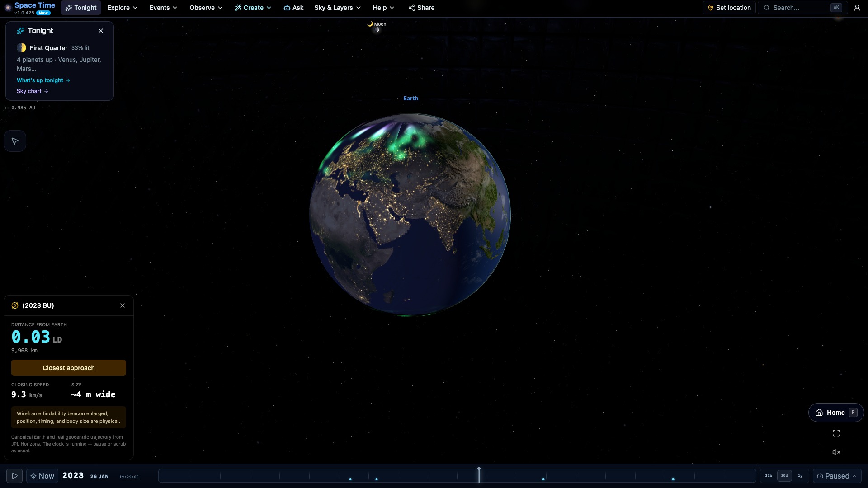This screenshot has width=868, height=488.
Task: Click the 9,968 km distance text
Action: [x=24, y=351]
